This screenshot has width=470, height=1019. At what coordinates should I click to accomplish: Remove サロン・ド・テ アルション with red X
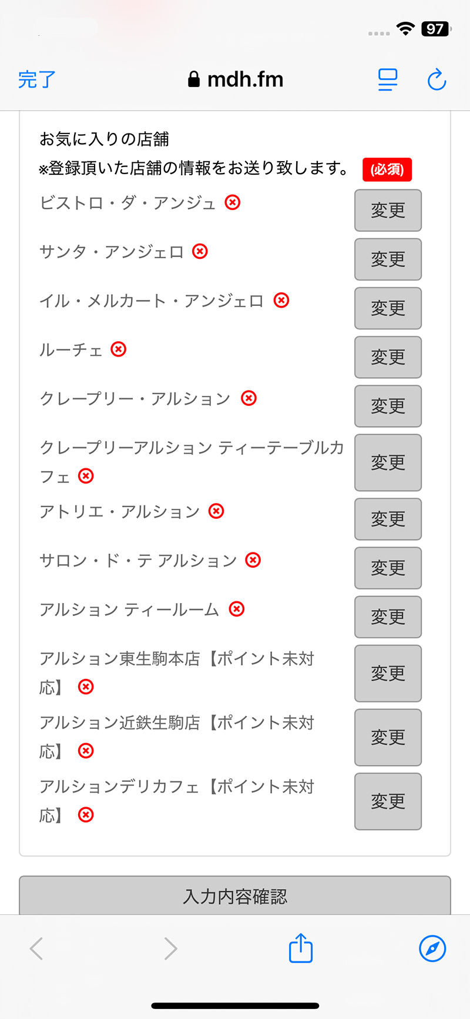point(253,560)
